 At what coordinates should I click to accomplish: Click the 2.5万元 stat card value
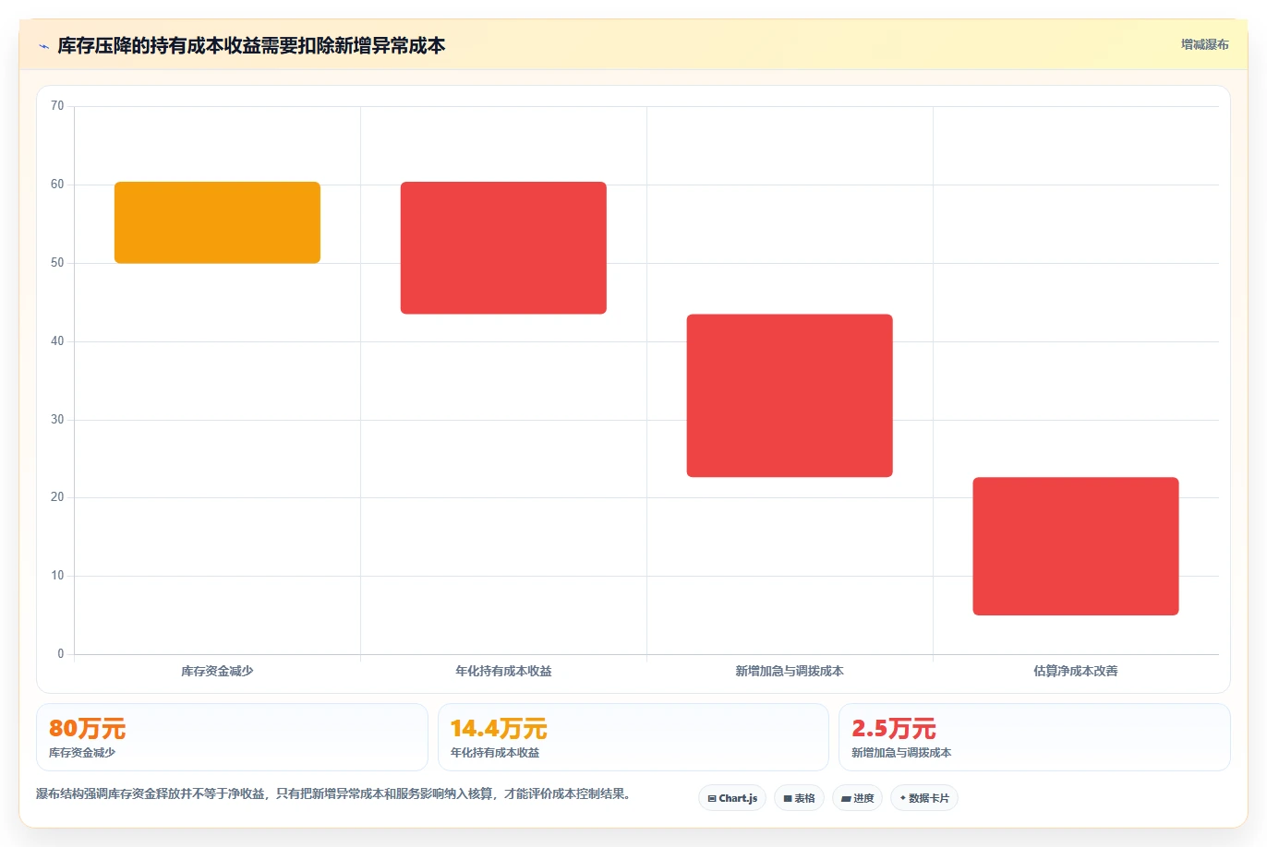pos(894,729)
